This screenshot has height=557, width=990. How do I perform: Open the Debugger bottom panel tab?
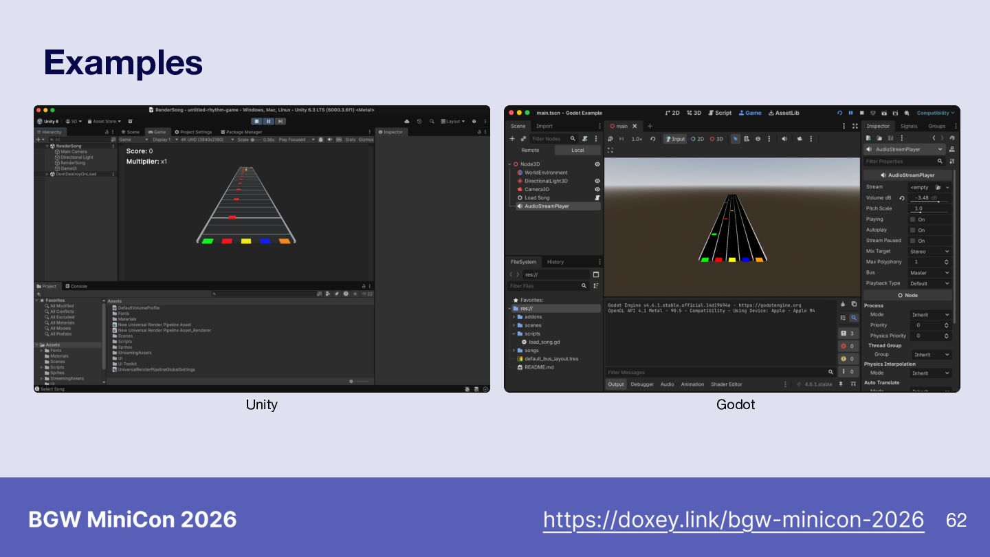click(642, 384)
